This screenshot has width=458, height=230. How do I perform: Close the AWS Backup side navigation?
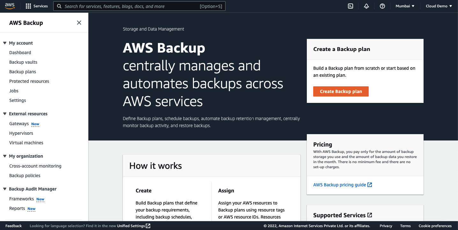point(79,23)
